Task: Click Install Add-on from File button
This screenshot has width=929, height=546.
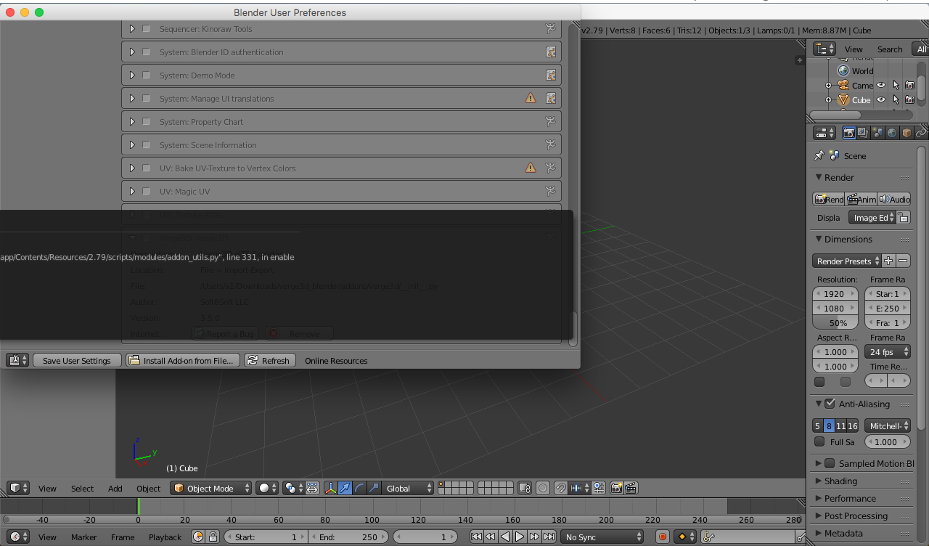Action: pyautogui.click(x=183, y=360)
